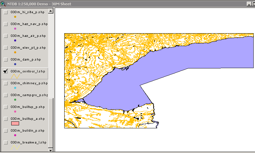Select the 030m_builtup_a.shp layer name
The width and height of the screenshot is (255, 153).
pos(28,119)
